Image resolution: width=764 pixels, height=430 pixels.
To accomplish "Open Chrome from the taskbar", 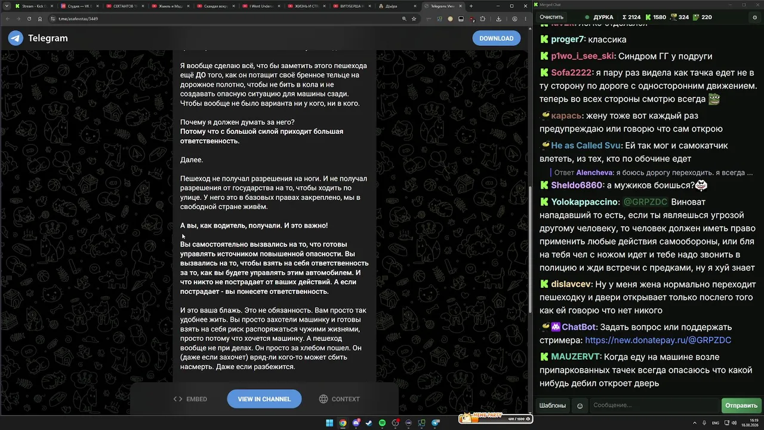I will (343, 423).
